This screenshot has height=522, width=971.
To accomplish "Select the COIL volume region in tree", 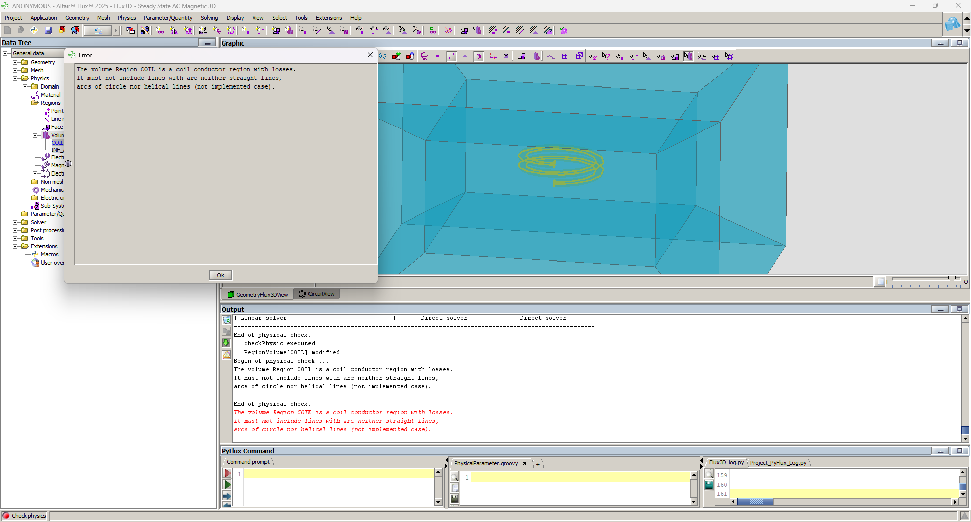I will (57, 143).
